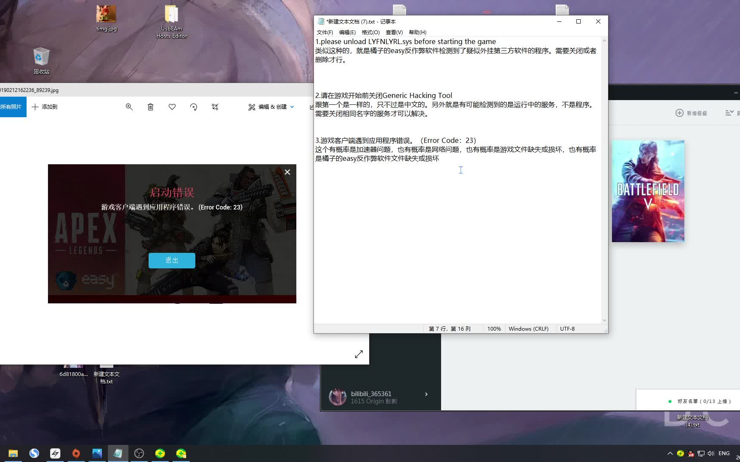Select the 6d81800a desktop file
The height and width of the screenshot is (462, 740).
click(x=73, y=371)
